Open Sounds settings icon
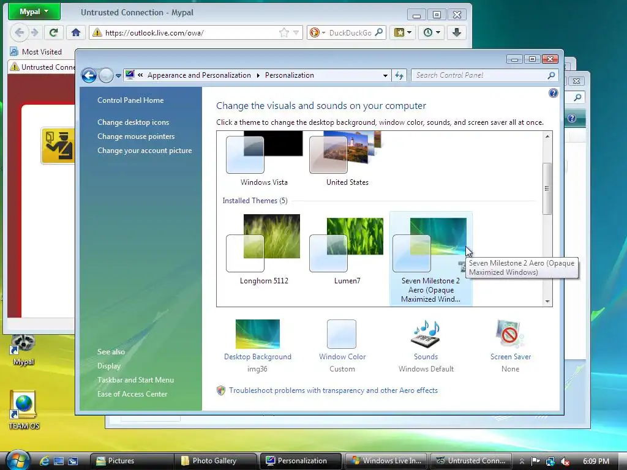Viewport: 627px width, 470px height. (x=426, y=335)
